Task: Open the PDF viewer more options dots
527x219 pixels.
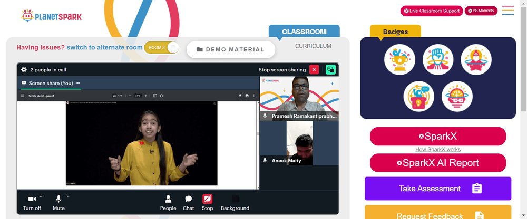Action: point(254,96)
